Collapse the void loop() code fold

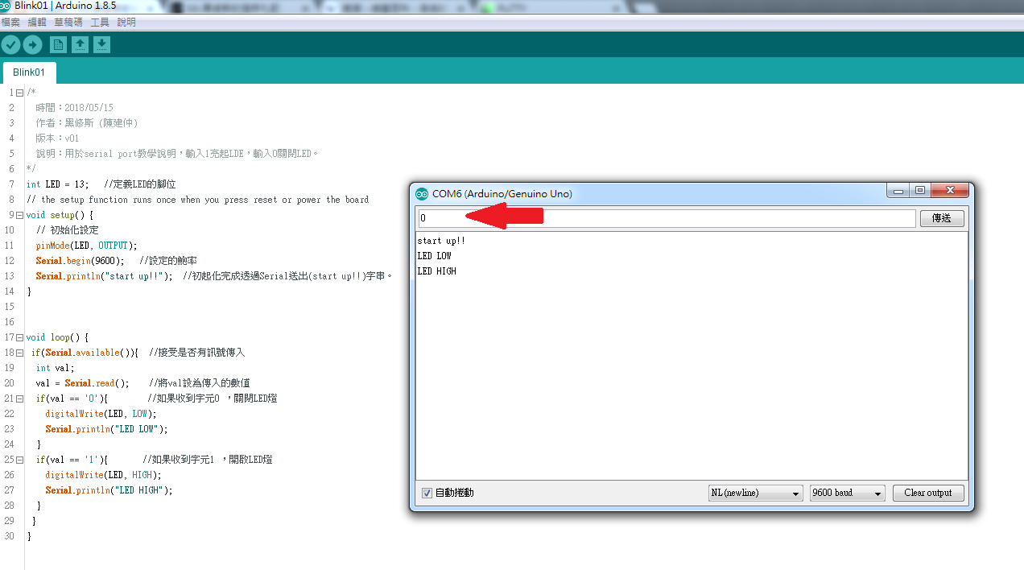tap(19, 337)
